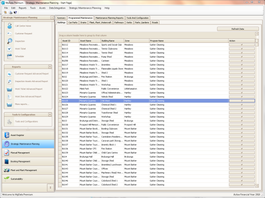This screenshot has width=265, height=198.
Task: Open the Work Ticket icon
Action: (x=10, y=49)
